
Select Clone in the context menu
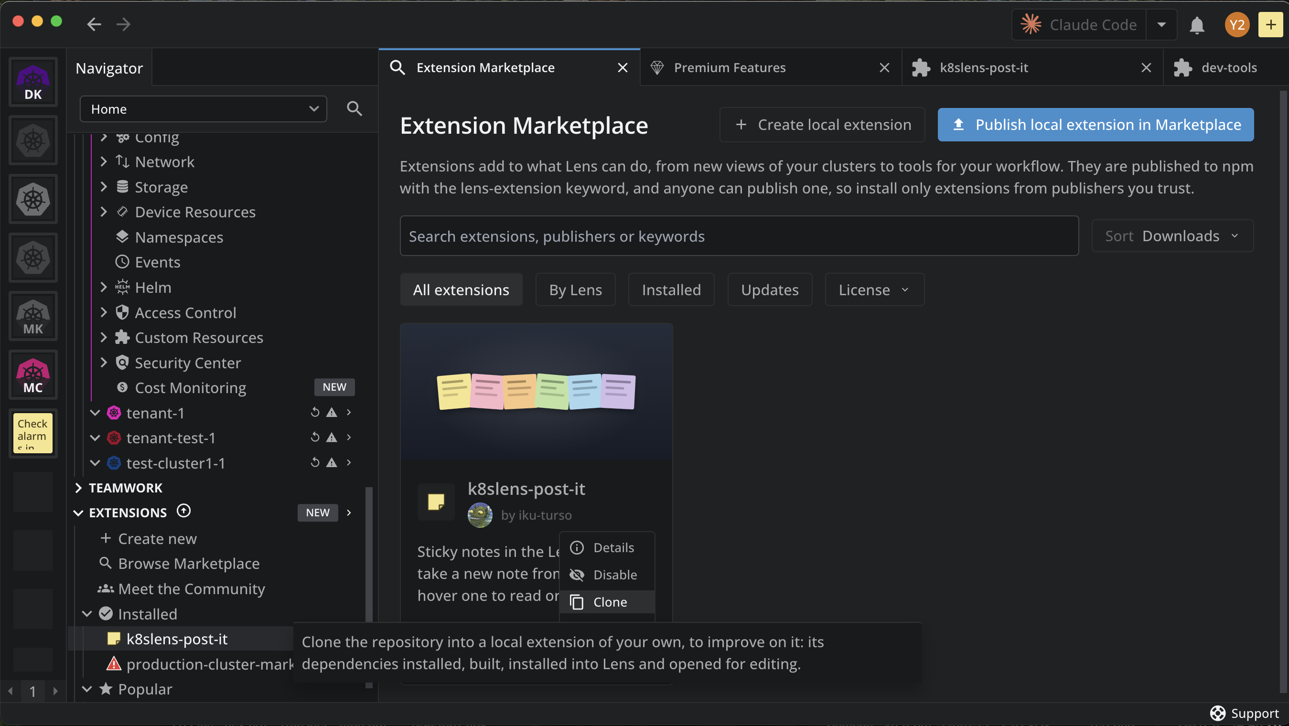tap(607, 602)
